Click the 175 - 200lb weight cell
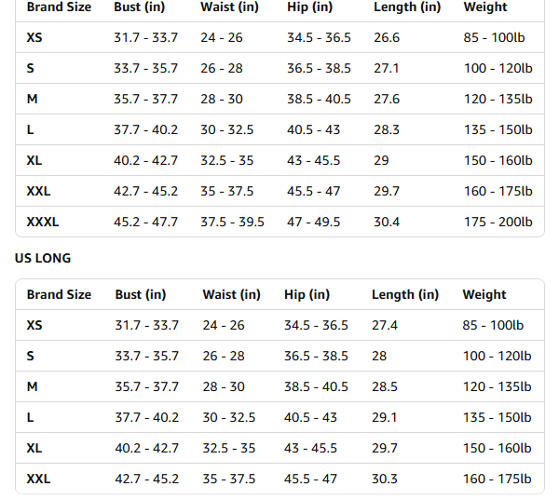This screenshot has width=559, height=500. 498,222
